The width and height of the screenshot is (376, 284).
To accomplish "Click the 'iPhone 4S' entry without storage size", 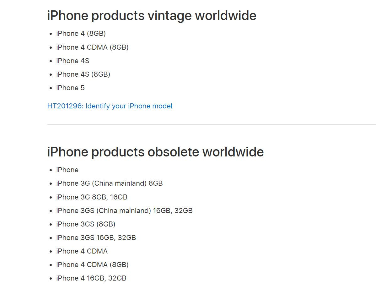I will (x=73, y=61).
